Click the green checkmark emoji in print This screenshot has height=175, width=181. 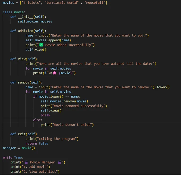[41, 45]
